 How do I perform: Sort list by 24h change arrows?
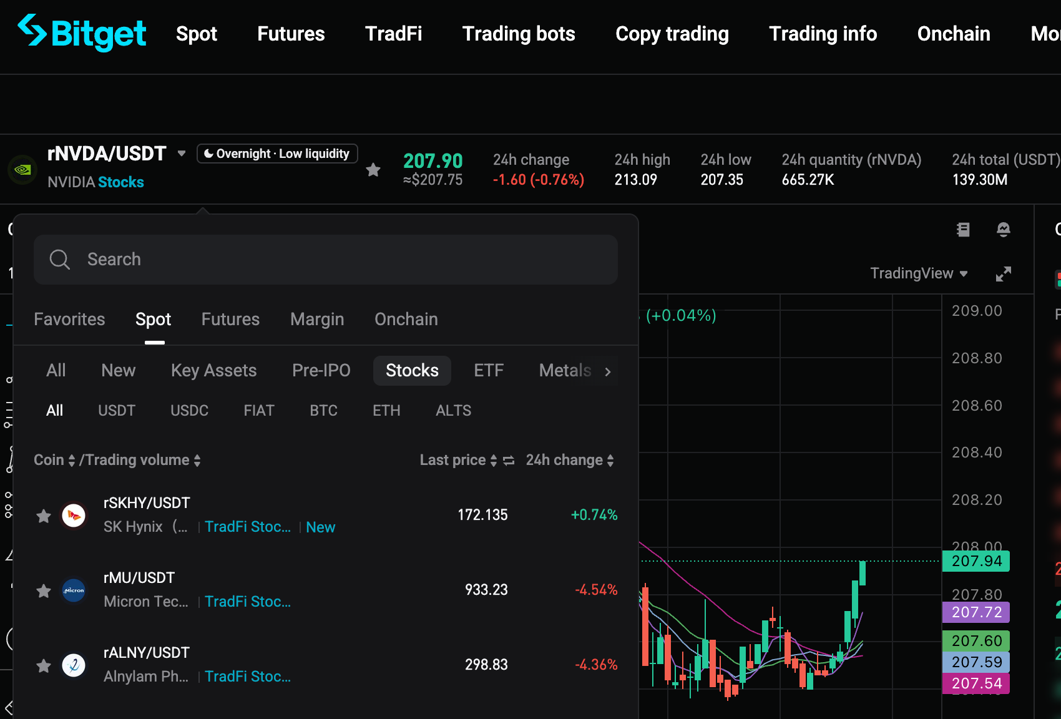[610, 461]
